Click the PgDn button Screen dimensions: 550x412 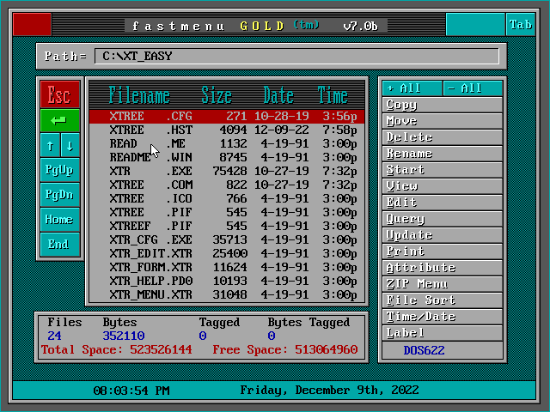[x=60, y=195]
